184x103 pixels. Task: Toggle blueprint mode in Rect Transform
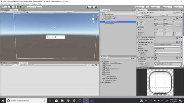[x=177, y=25]
